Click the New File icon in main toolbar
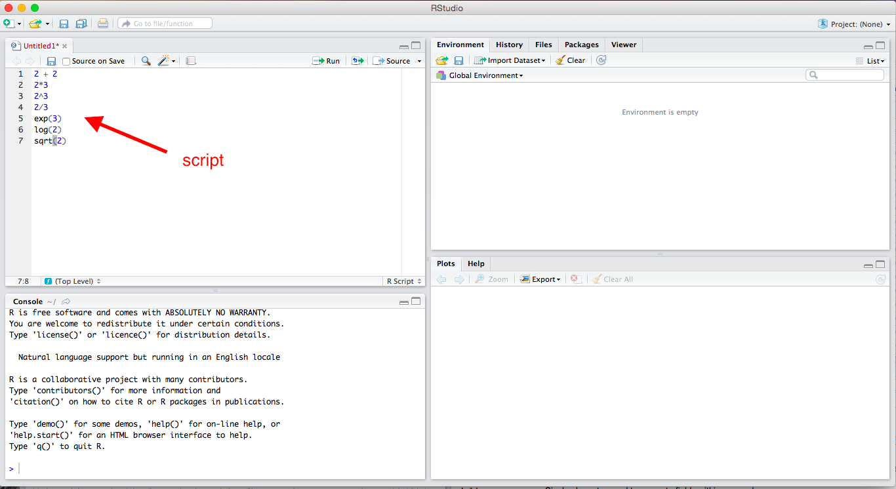 pyautogui.click(x=8, y=24)
